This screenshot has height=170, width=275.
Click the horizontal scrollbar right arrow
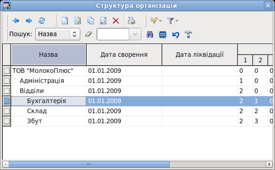[x=269, y=164]
